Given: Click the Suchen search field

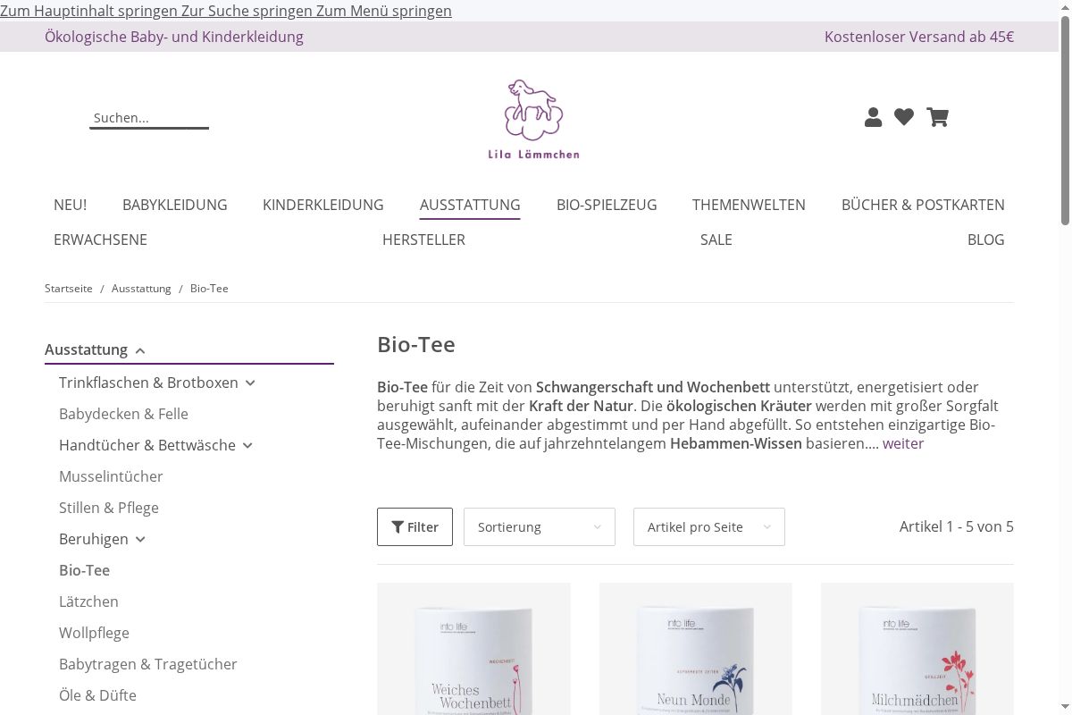Looking at the screenshot, I should pyautogui.click(x=149, y=118).
